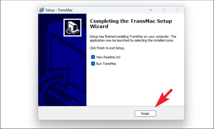Image resolution: width=214 pixels, height=129 pixels.
Task: Minimize the Setup - TransMac window
Action: tap(151, 10)
